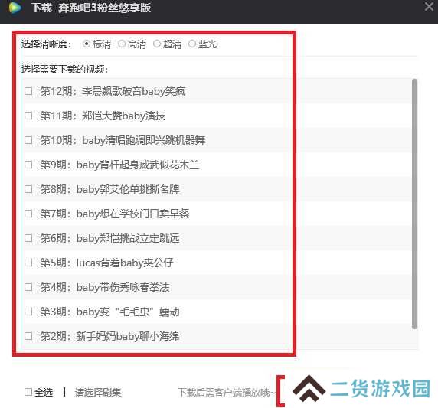Click episode title lucas背着baby夹公仔
Image resolution: width=438 pixels, height=408 pixels.
[x=125, y=263]
